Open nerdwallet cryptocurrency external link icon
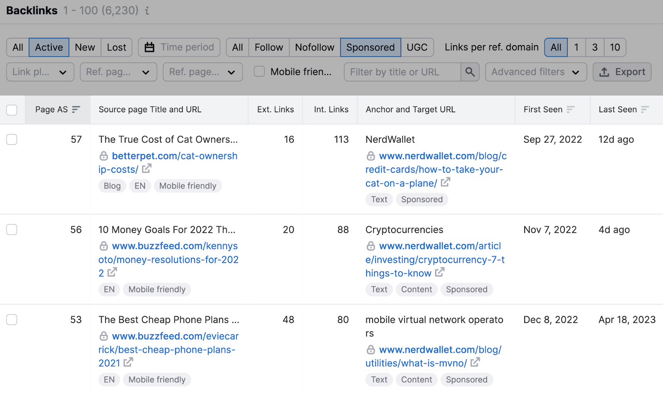 click(x=440, y=272)
